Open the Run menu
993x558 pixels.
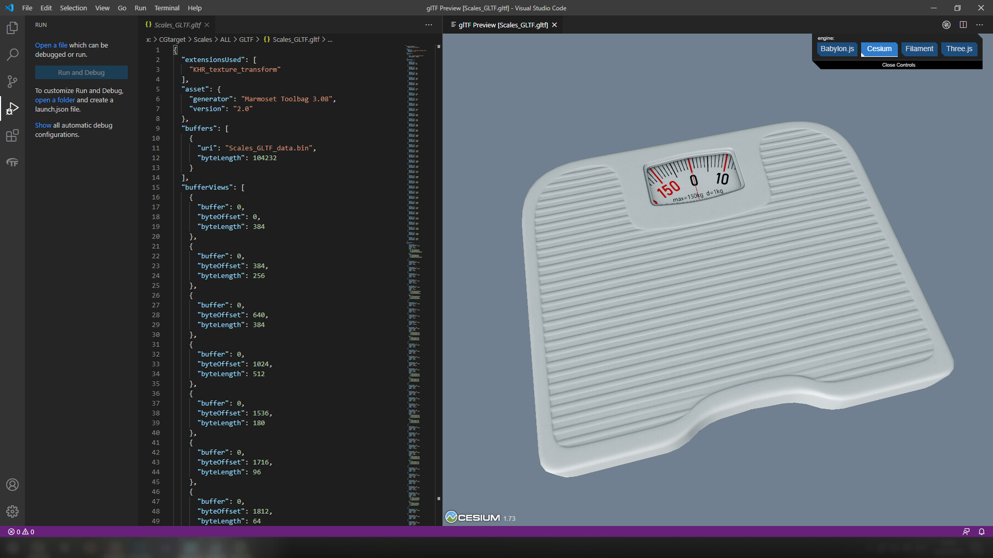tap(140, 8)
